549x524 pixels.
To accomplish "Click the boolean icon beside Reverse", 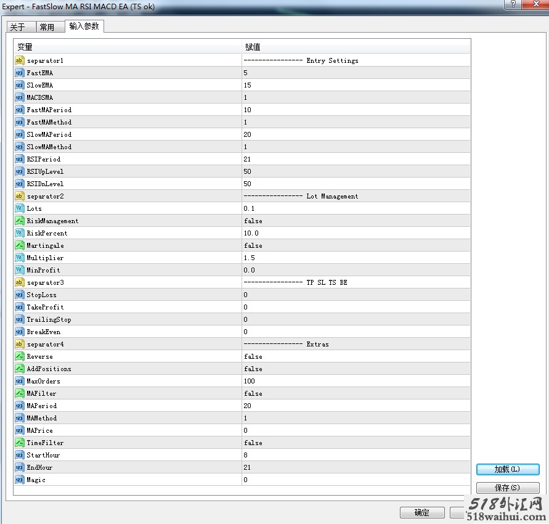I will (x=20, y=356).
